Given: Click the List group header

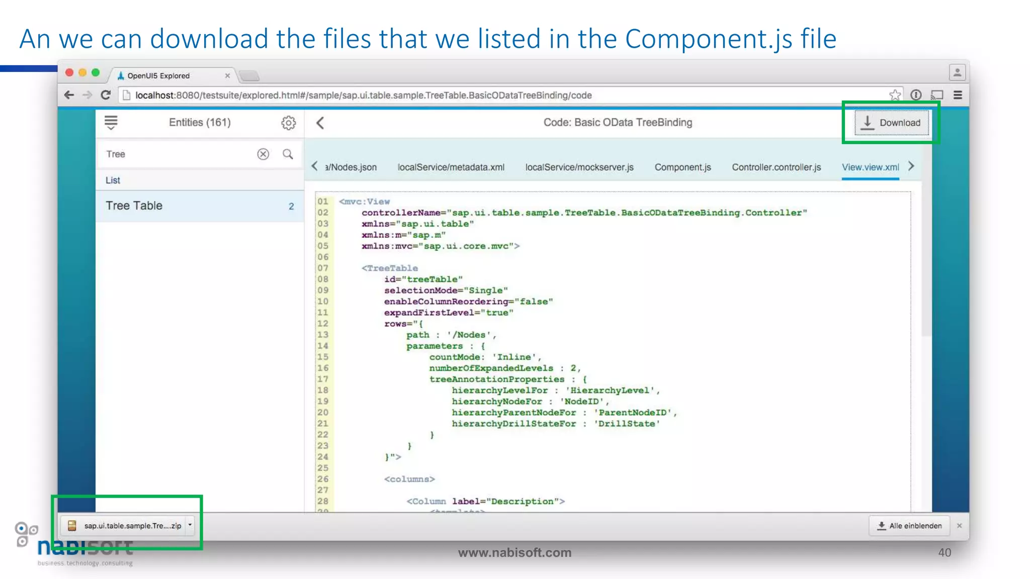Looking at the screenshot, I should (x=200, y=180).
